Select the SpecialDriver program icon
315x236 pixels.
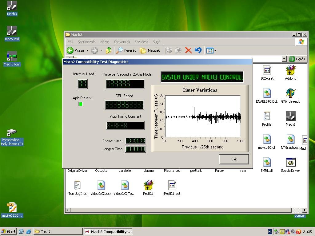tap(290, 162)
